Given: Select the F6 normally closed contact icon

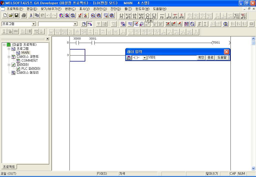Looking at the screenshot, I should click(x=134, y=16).
